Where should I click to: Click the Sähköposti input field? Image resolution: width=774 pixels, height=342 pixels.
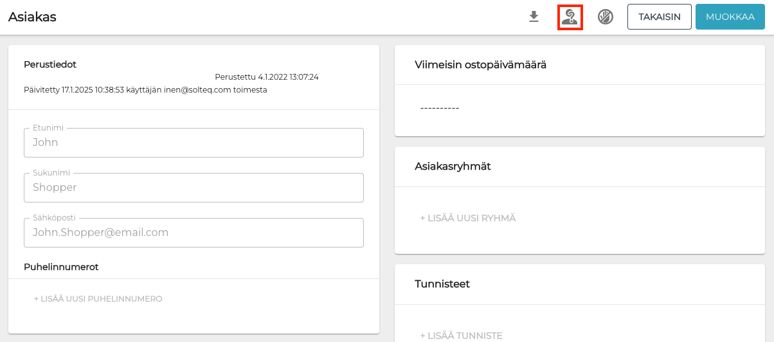click(x=194, y=233)
